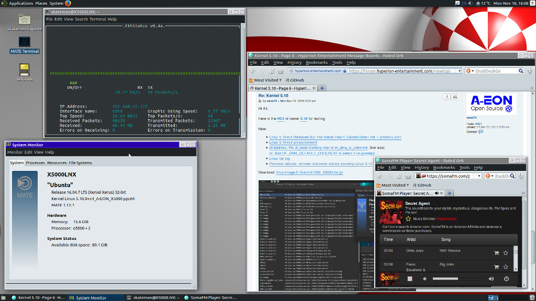536x301 pixels.
Task: Click cart icon for Big John song
Action: coord(496,267)
